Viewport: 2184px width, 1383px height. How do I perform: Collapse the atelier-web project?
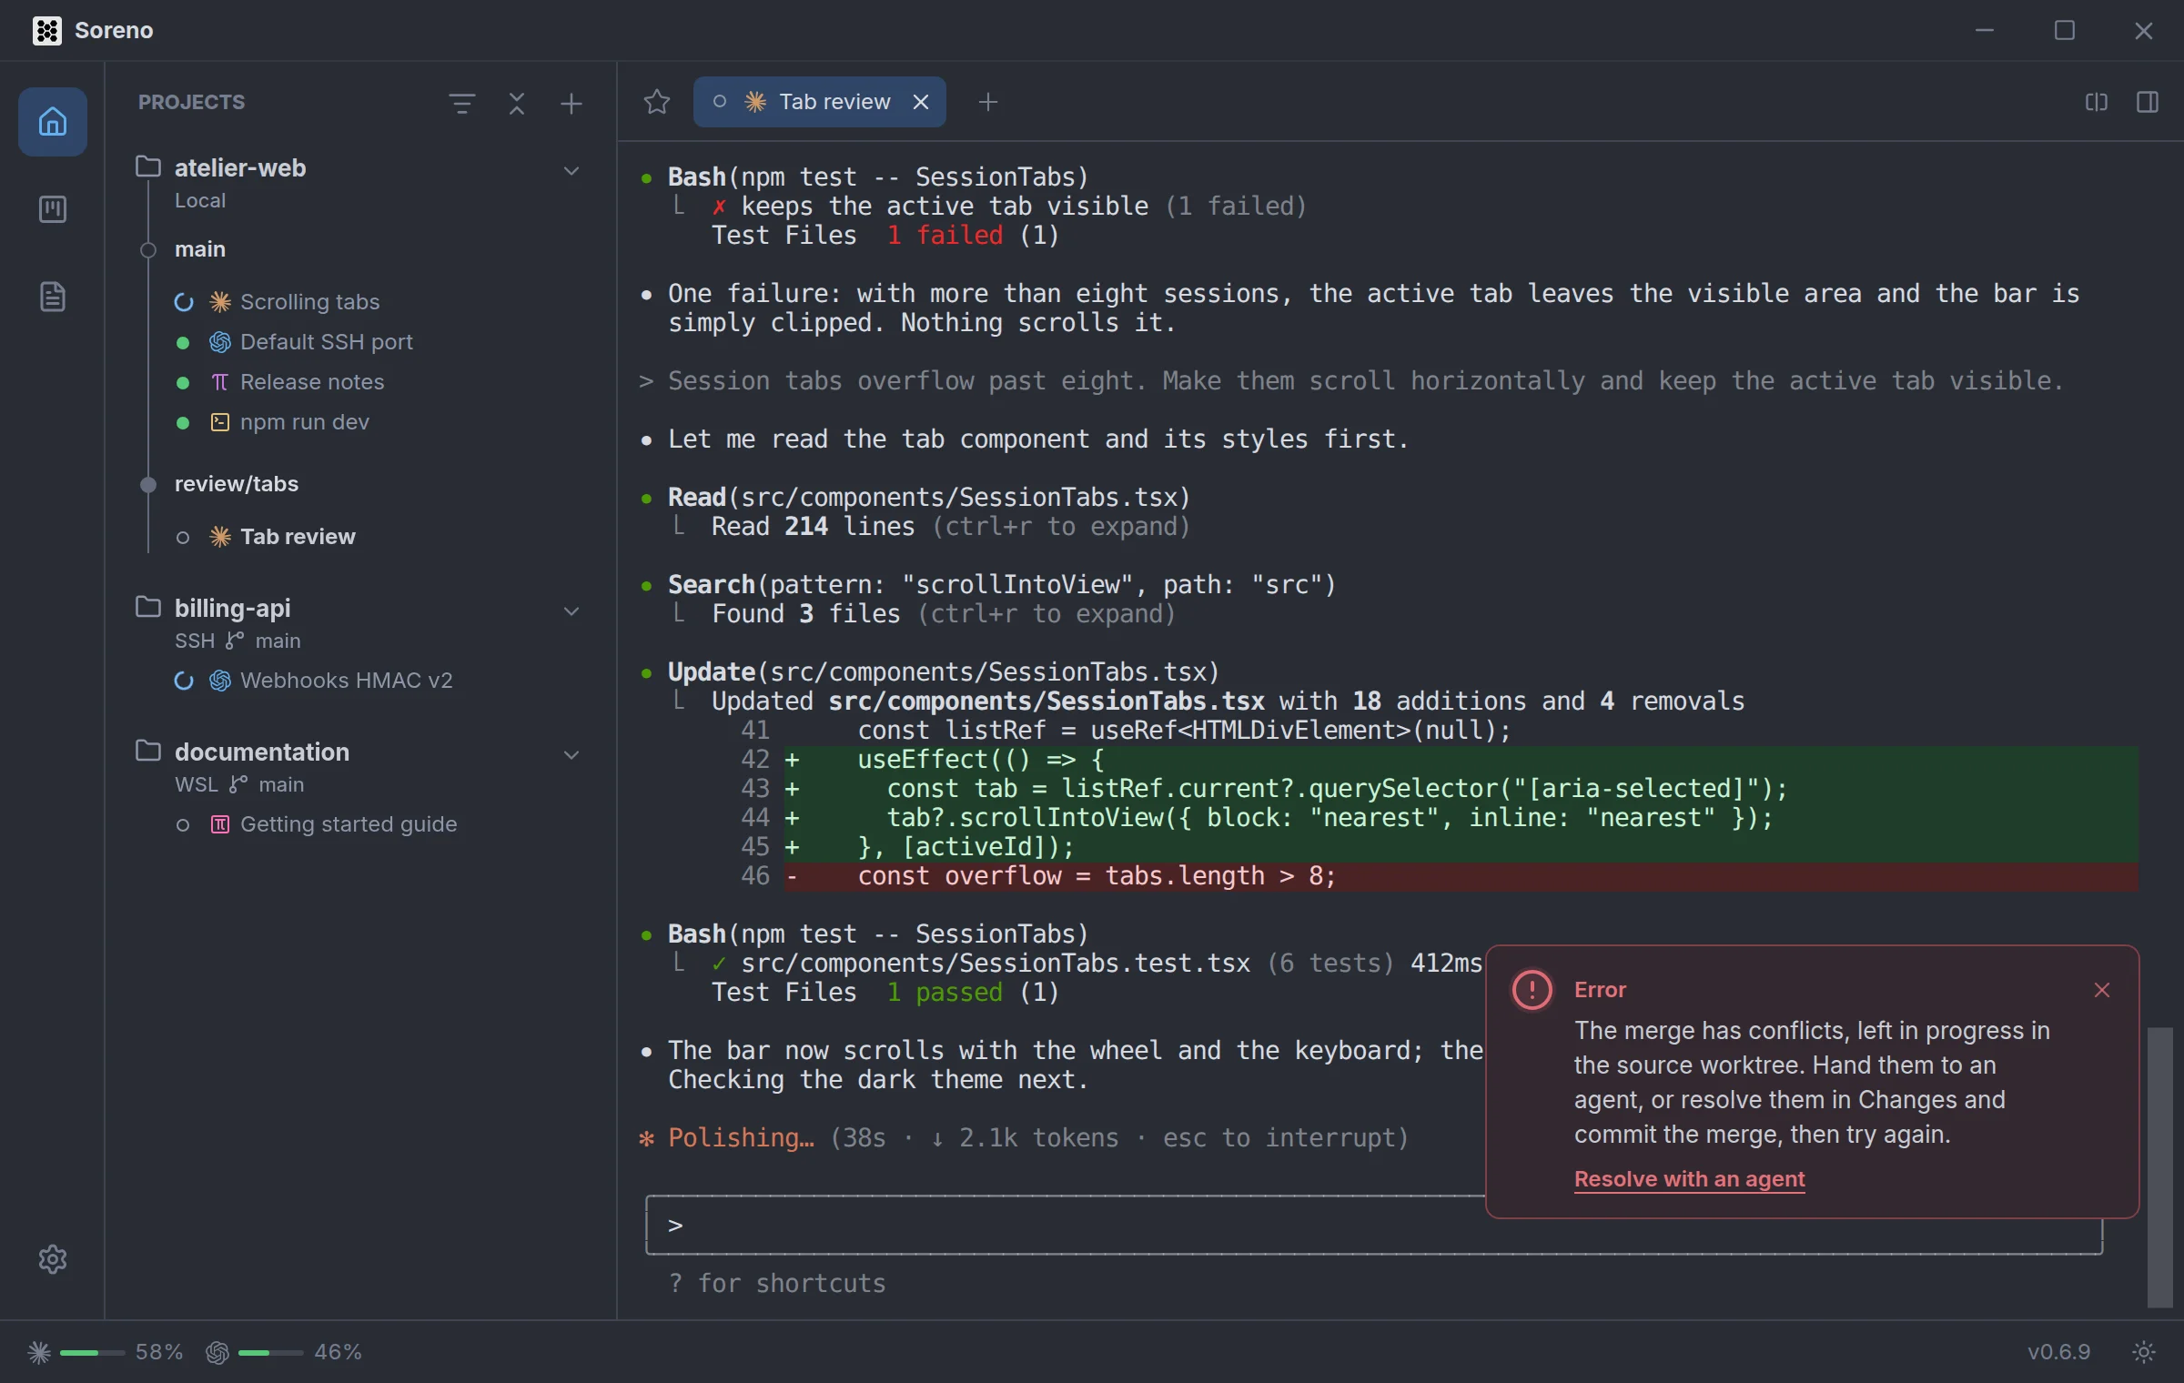click(571, 170)
